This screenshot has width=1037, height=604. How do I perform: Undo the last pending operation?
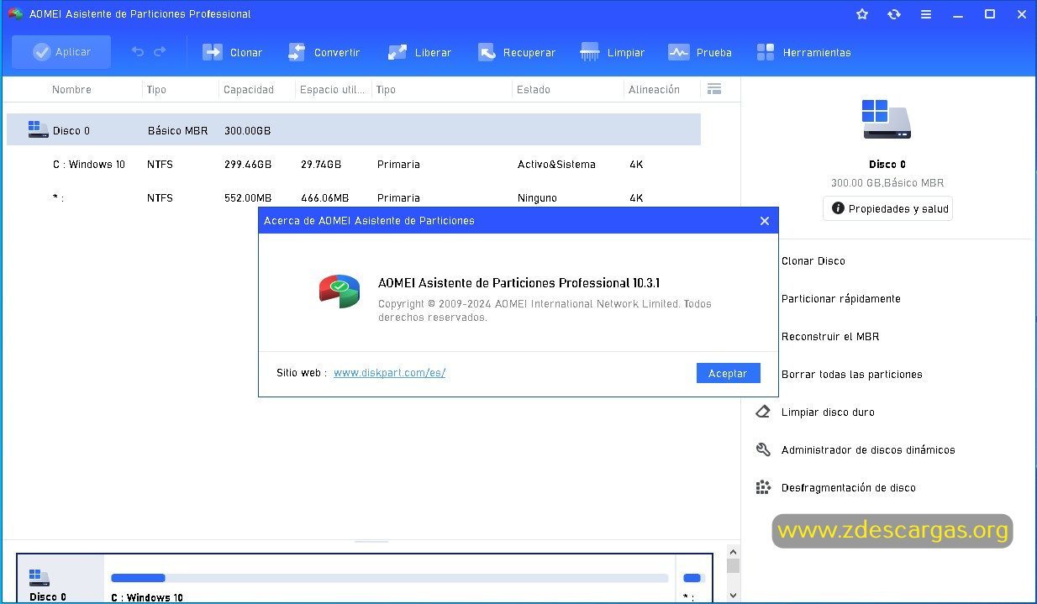point(138,52)
